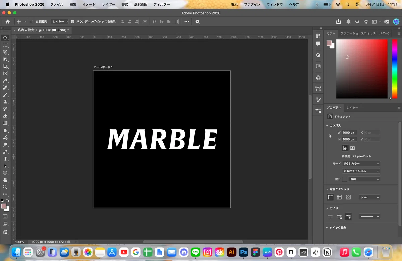Select the Zoom magnifier tool

tap(5, 187)
